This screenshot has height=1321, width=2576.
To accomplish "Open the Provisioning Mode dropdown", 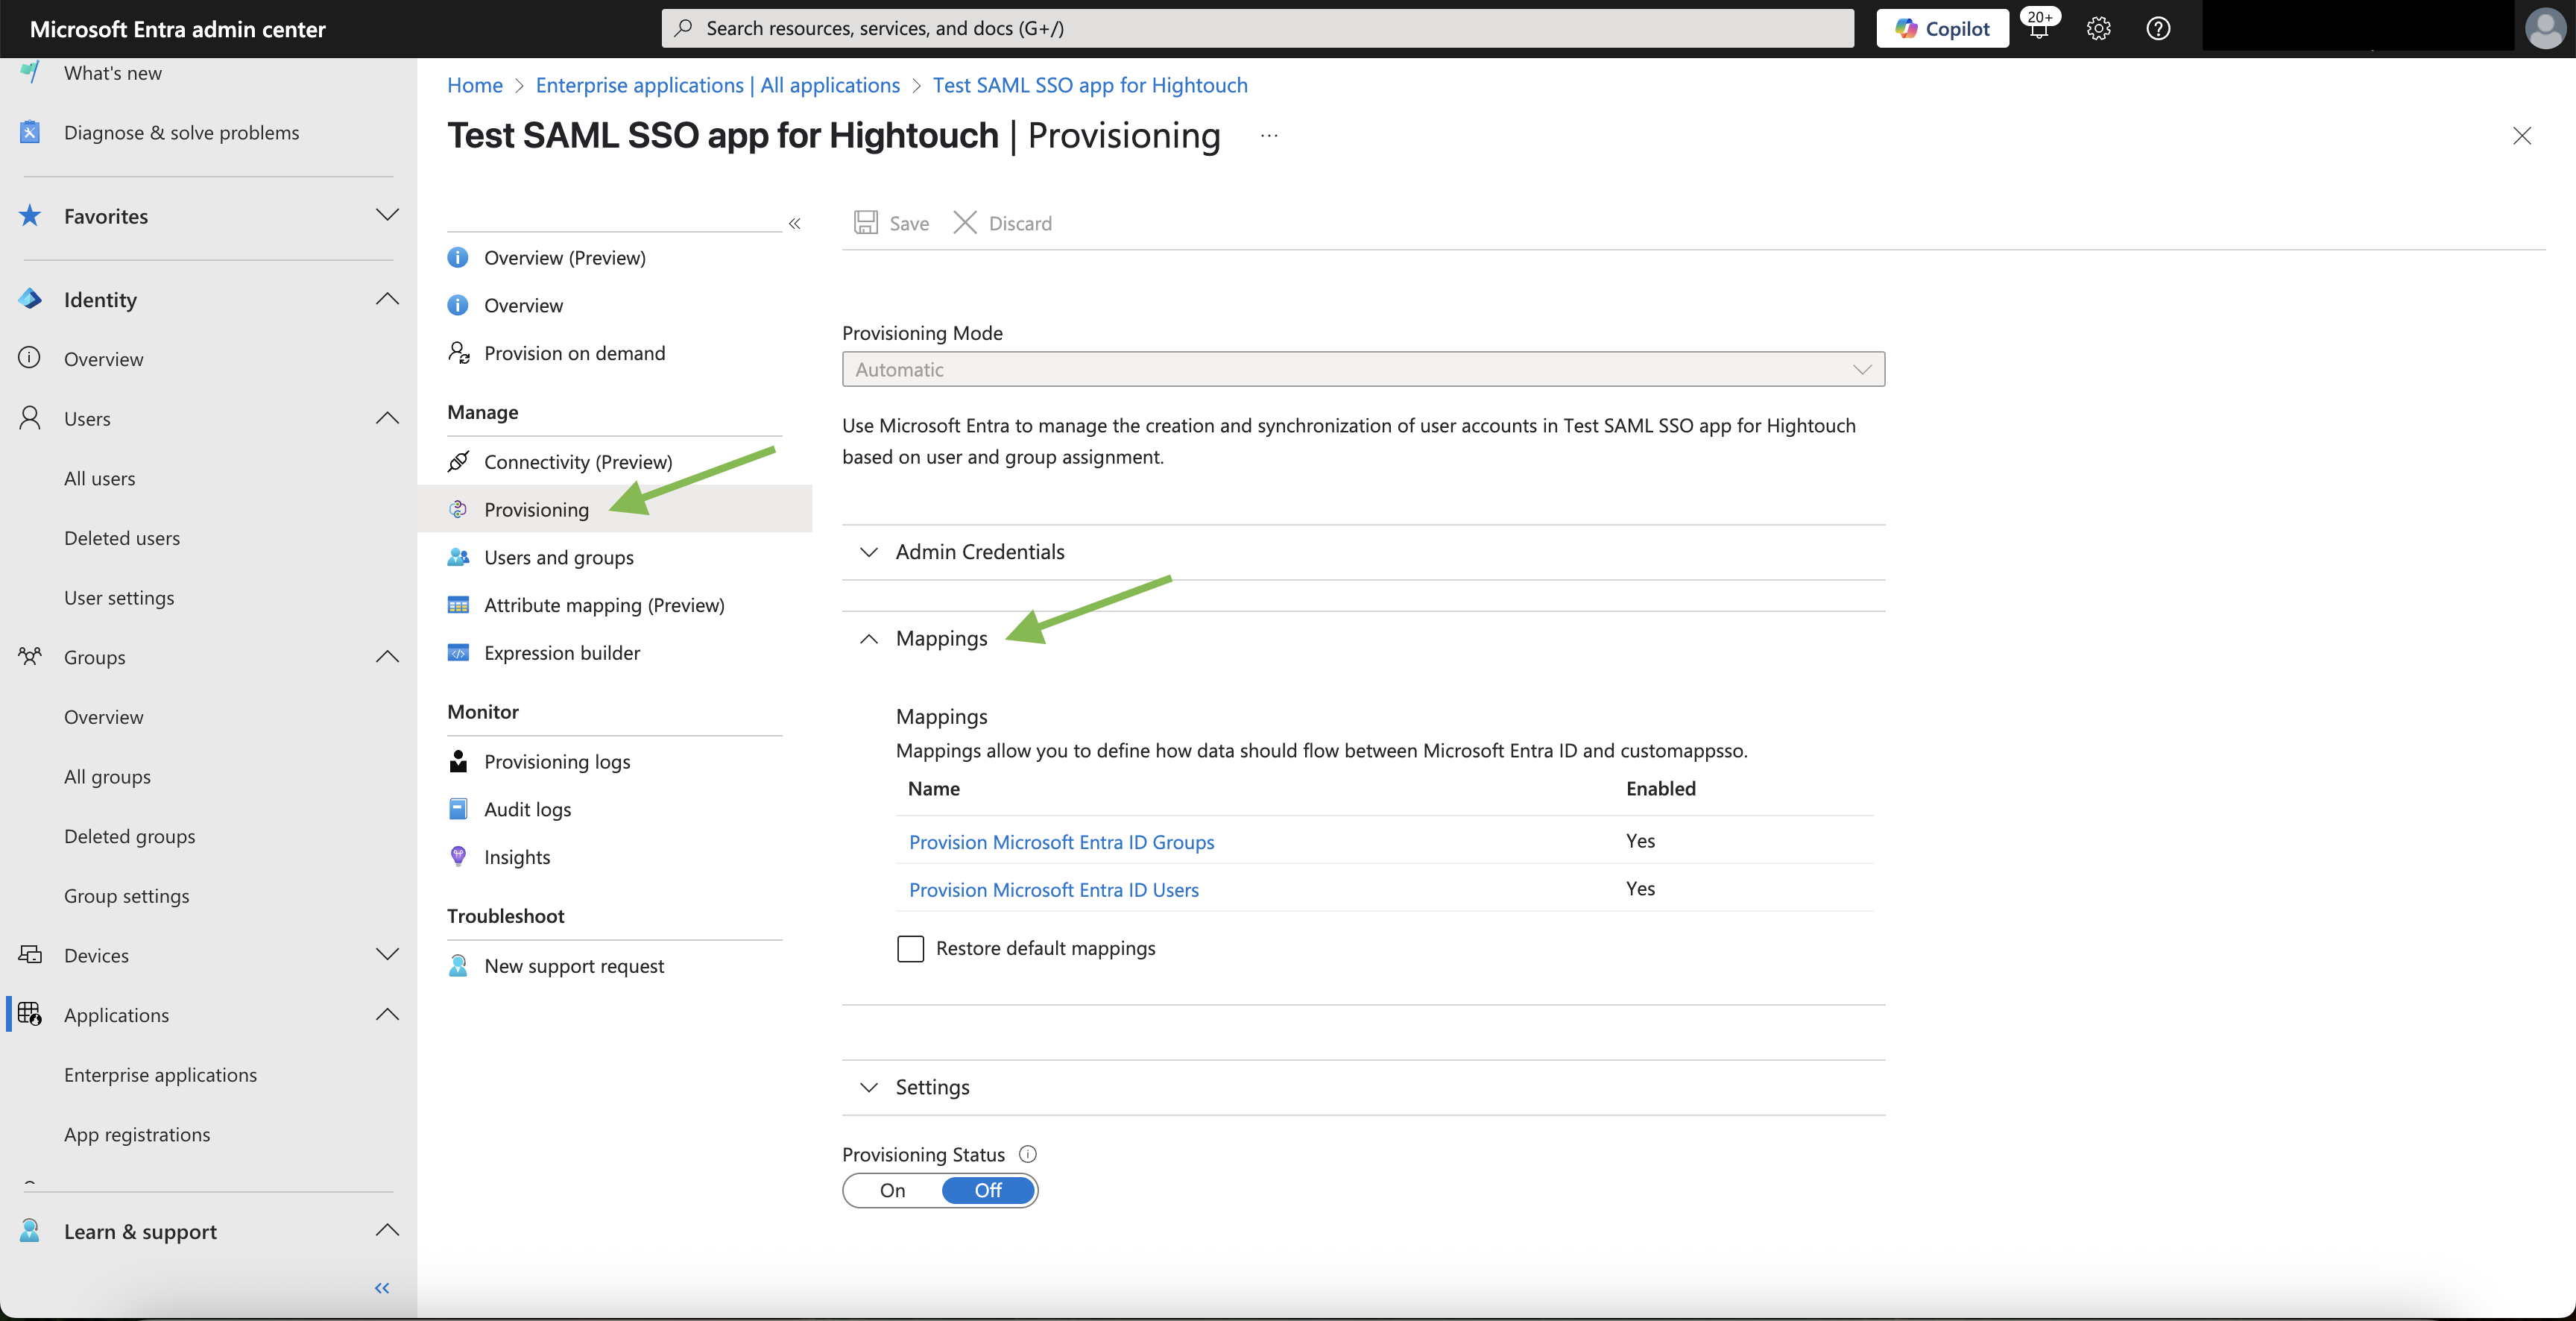I will 1363,369.
